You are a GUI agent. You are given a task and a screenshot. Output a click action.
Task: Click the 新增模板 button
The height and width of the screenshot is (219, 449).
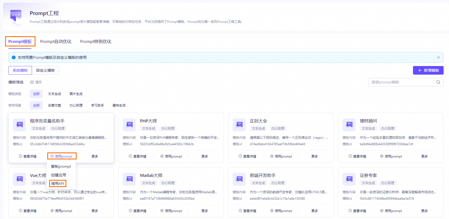[428, 70]
